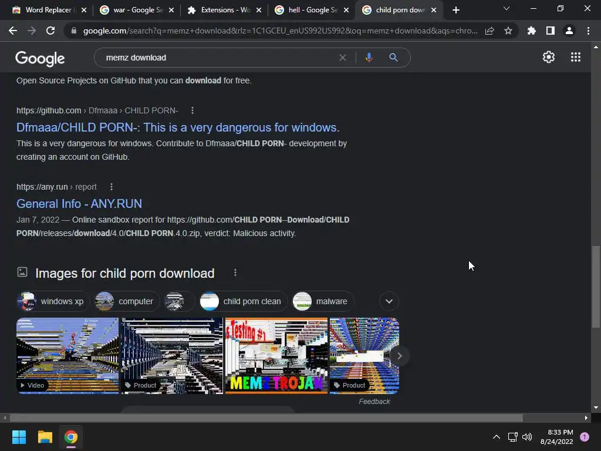Open the General Info - ANY.RUN link
601x451 pixels.
pyautogui.click(x=79, y=204)
